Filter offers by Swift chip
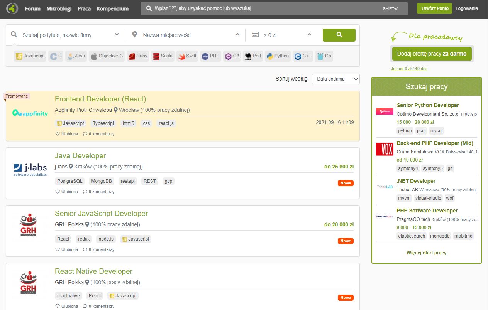488x310 pixels. (187, 56)
